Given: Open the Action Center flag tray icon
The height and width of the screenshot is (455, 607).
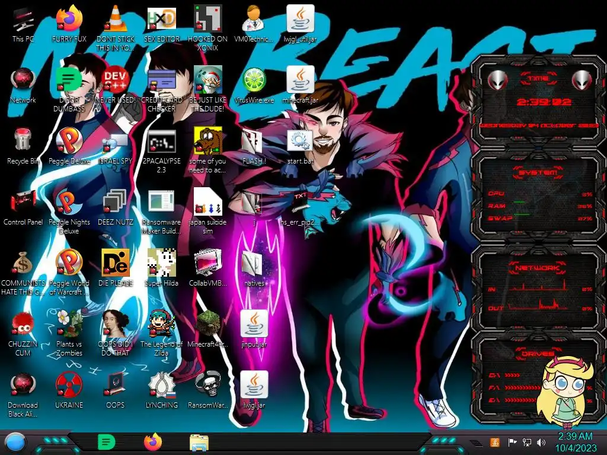Looking at the screenshot, I should (x=512, y=442).
